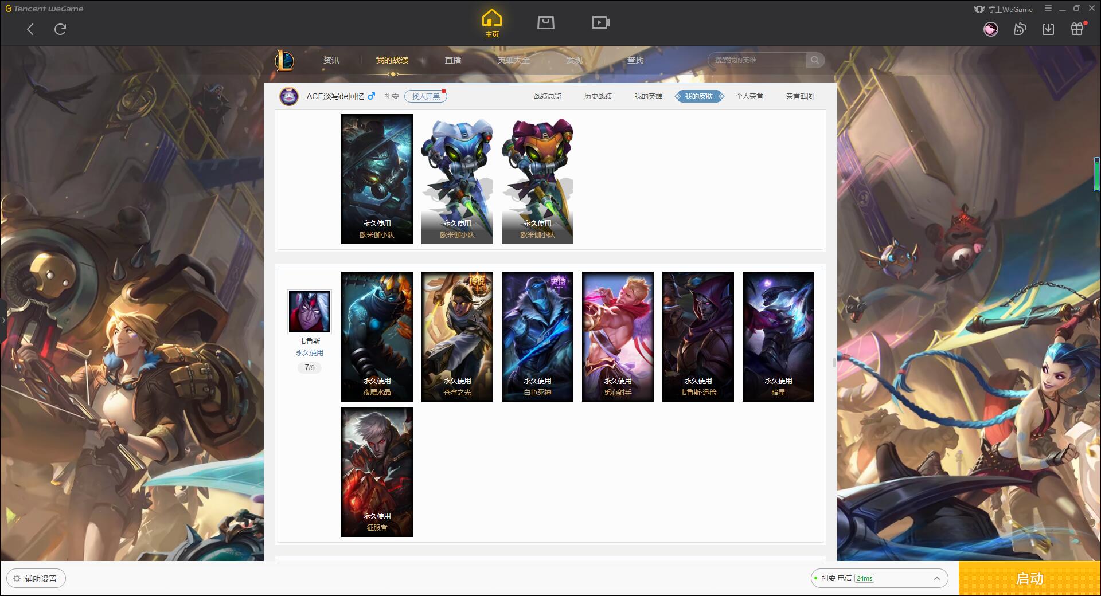Open the 查找 tab

(x=635, y=60)
